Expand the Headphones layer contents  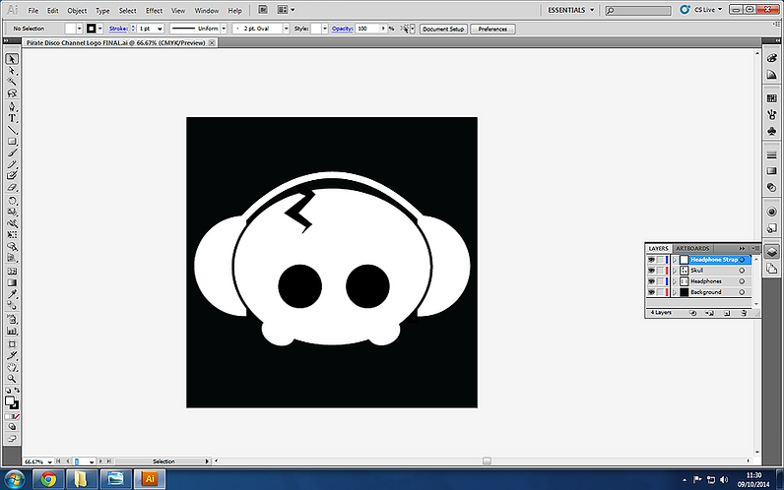click(x=675, y=281)
